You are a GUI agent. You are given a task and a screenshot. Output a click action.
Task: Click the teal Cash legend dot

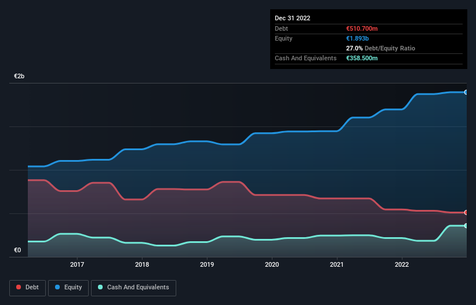coord(100,287)
